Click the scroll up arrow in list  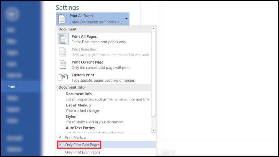pos(153,29)
